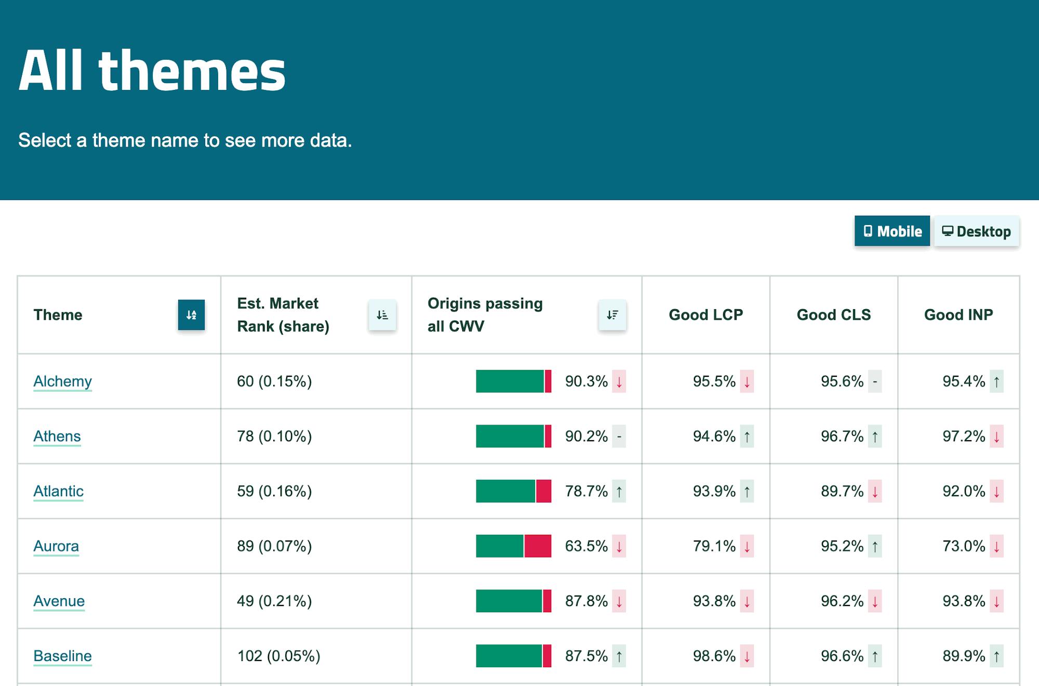View details for the Aurora theme
1039x686 pixels.
point(56,546)
